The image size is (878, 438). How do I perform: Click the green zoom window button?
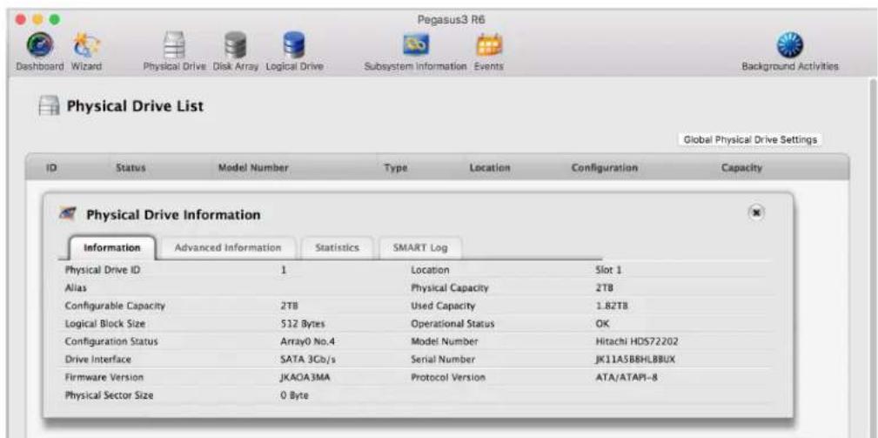[x=54, y=19]
